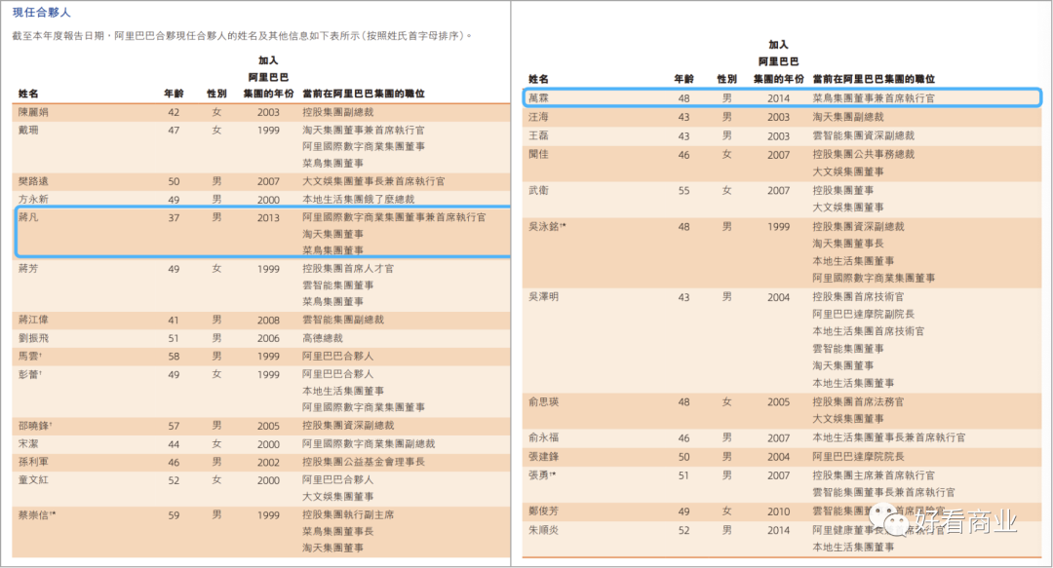This screenshot has height=568, width=1053.
Task: Select the name 陳麗娟 in first row
Action: click(x=33, y=112)
